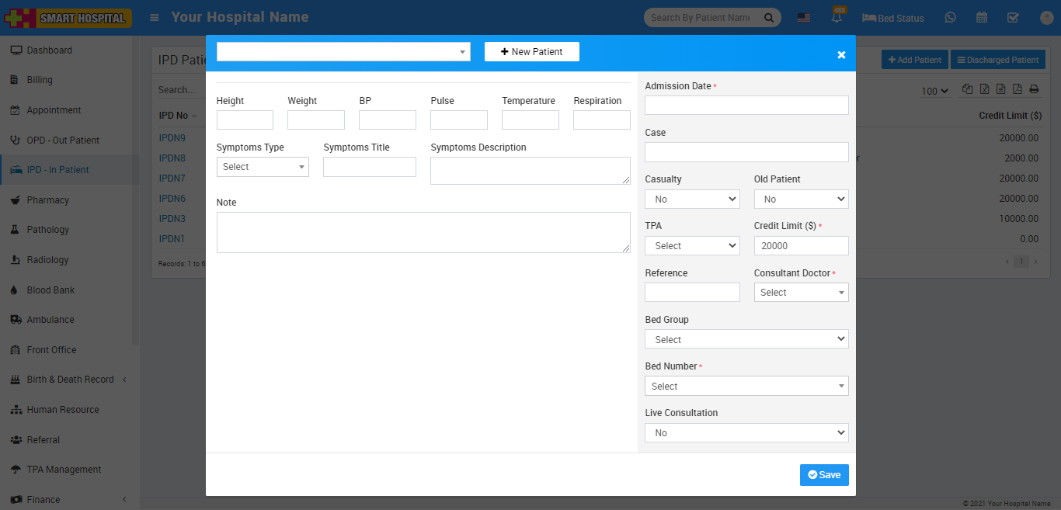Click the Save button
The width and height of the screenshot is (1061, 510).
(824, 475)
